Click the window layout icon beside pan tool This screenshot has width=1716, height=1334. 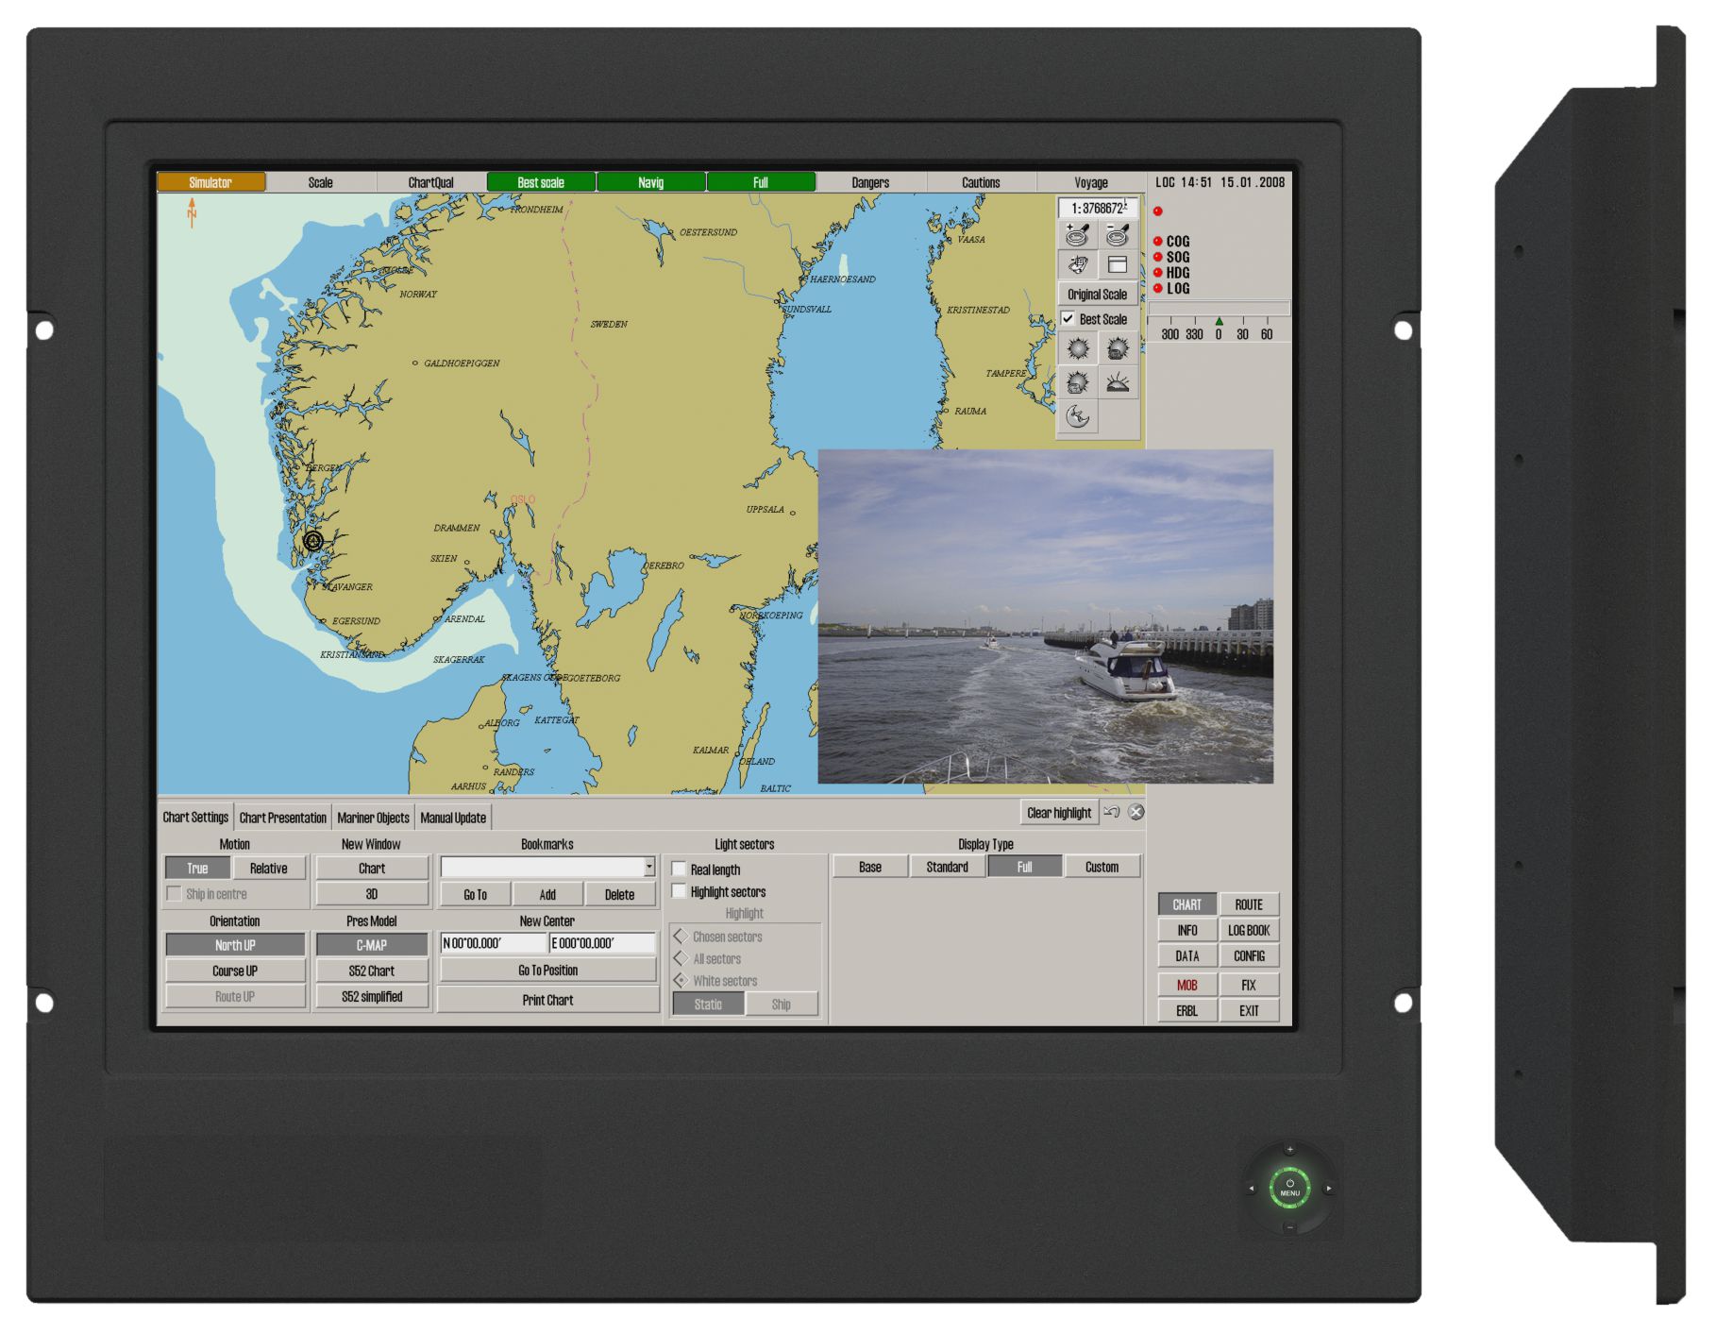[1118, 265]
